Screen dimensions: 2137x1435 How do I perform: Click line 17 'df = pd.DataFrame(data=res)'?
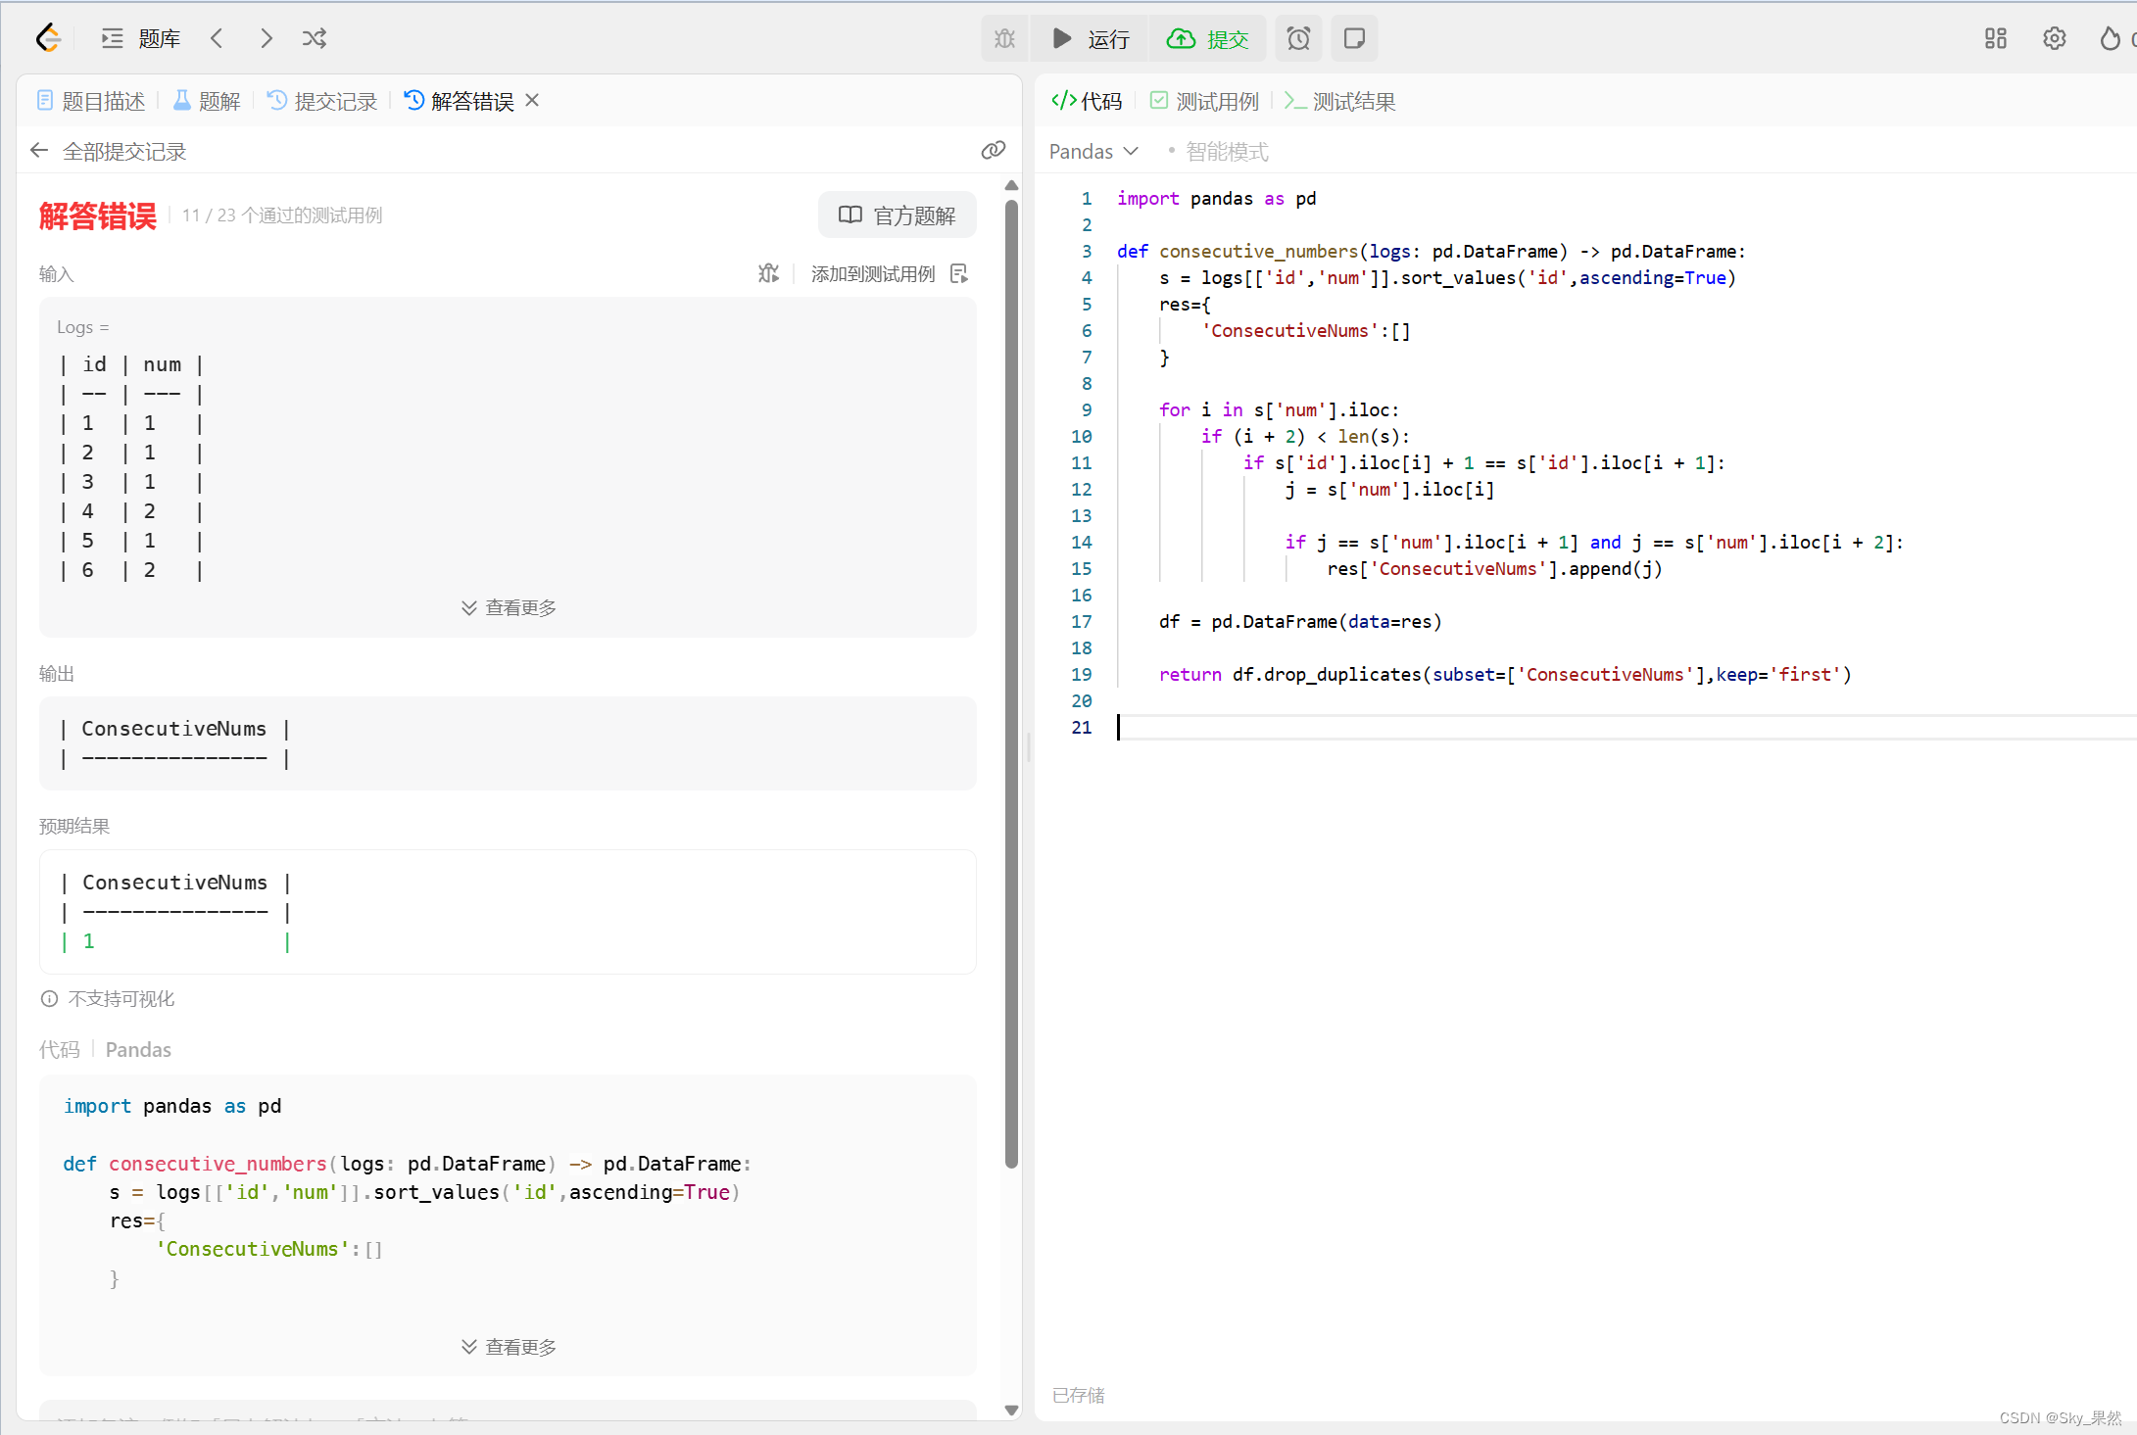click(x=1300, y=621)
